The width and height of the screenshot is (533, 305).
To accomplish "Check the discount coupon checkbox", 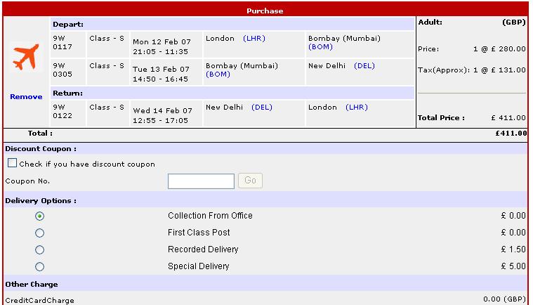I will (x=12, y=163).
